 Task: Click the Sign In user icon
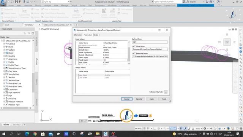pos(188,2)
